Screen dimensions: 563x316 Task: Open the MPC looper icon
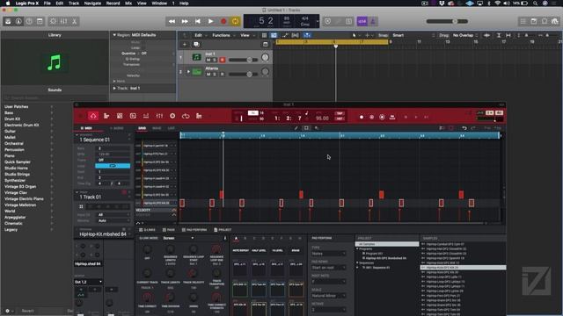click(x=186, y=116)
